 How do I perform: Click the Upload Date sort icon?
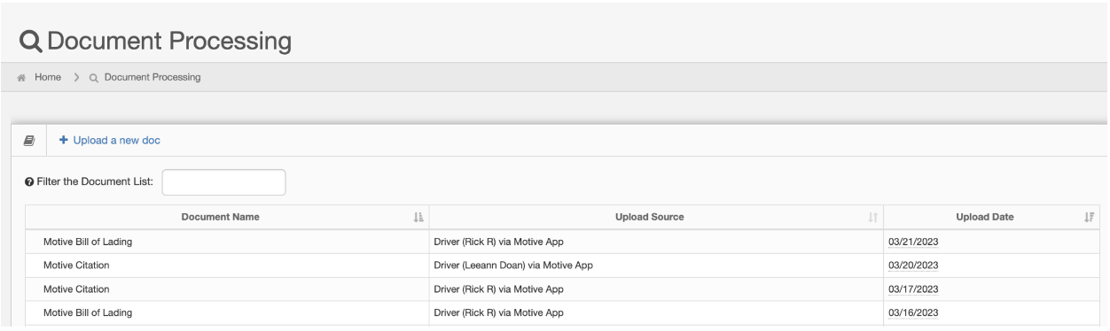click(1090, 218)
